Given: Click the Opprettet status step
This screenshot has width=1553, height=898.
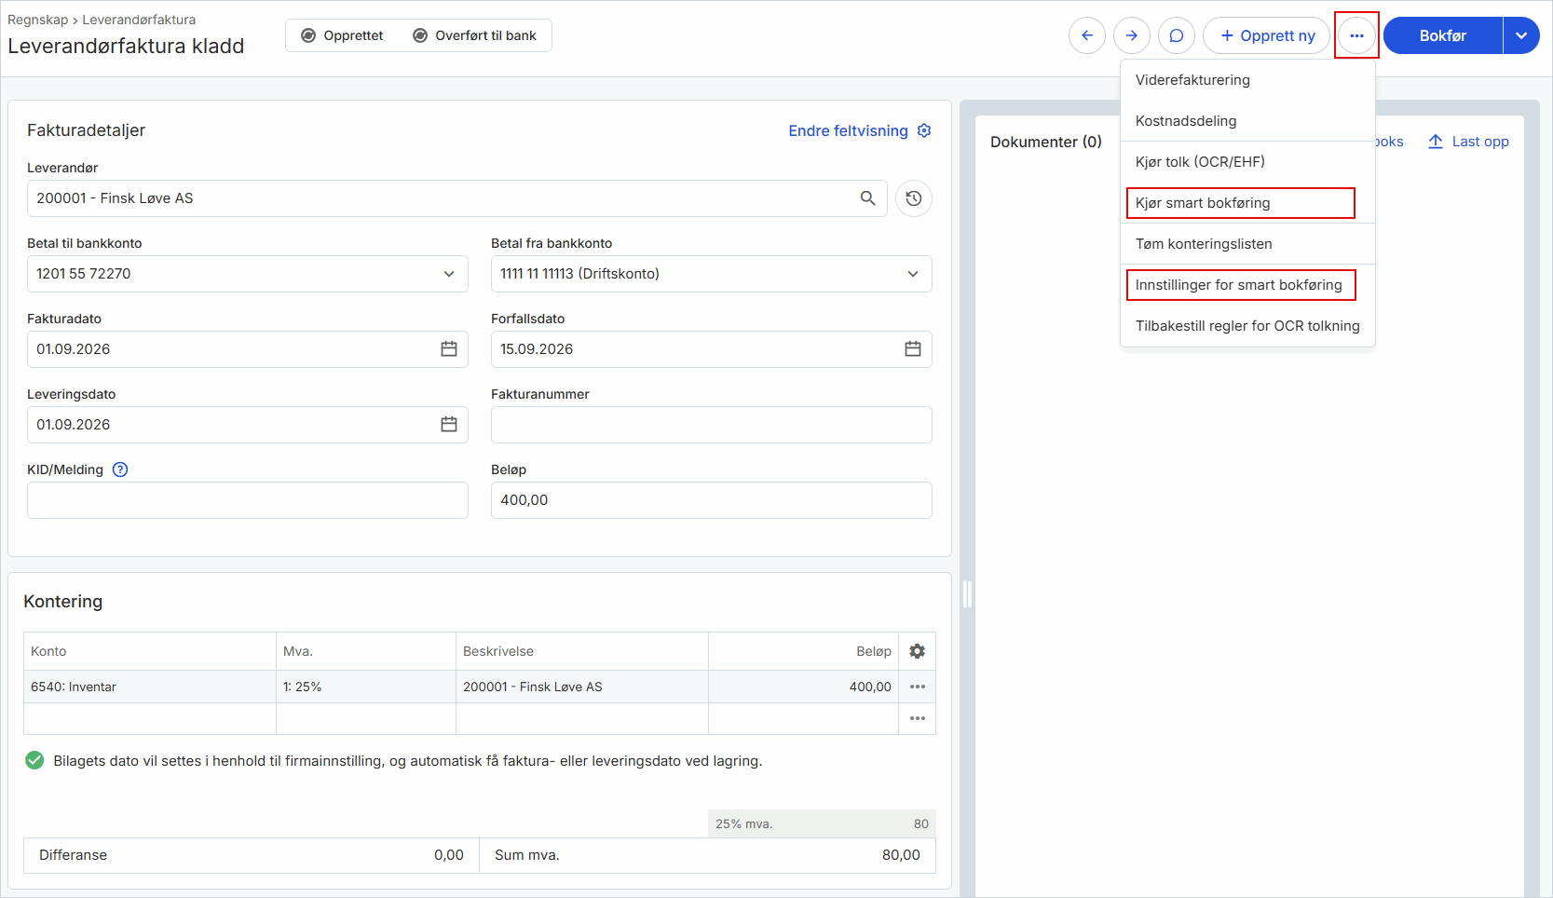Looking at the screenshot, I should pos(342,35).
